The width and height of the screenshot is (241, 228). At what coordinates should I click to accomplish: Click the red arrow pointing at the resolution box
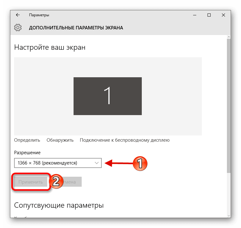click(119, 163)
